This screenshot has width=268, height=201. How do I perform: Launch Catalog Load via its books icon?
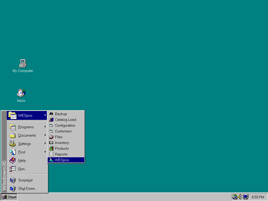(x=51, y=120)
